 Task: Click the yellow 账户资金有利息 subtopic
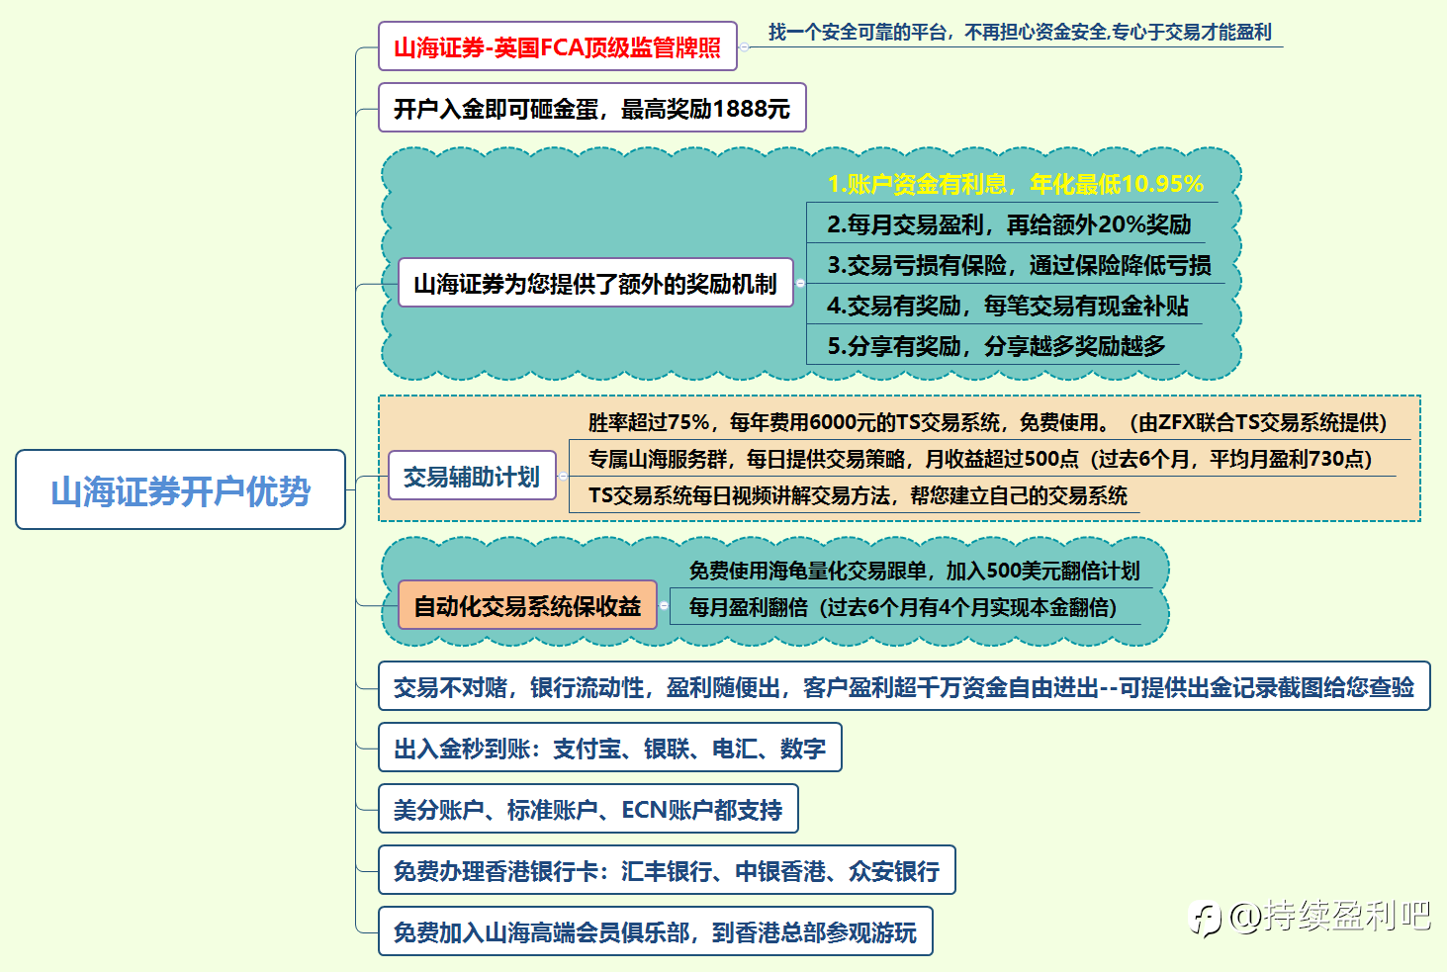pyautogui.click(x=1015, y=184)
